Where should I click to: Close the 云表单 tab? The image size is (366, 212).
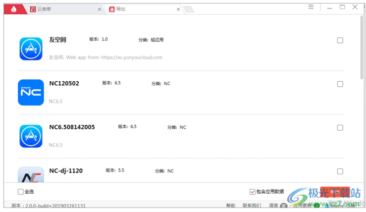click(x=100, y=9)
